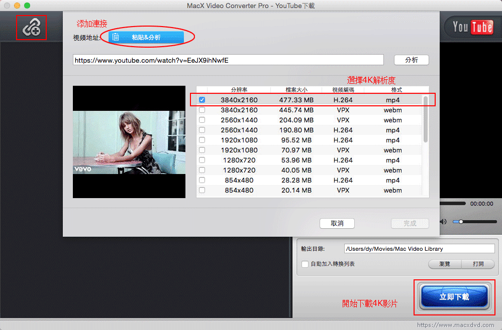Click the 204.09 MB file size cell

pyautogui.click(x=296, y=120)
